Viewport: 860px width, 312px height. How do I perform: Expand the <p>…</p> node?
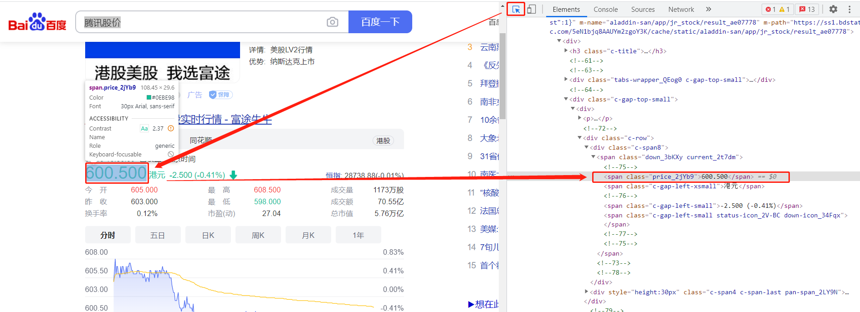pyautogui.click(x=579, y=118)
